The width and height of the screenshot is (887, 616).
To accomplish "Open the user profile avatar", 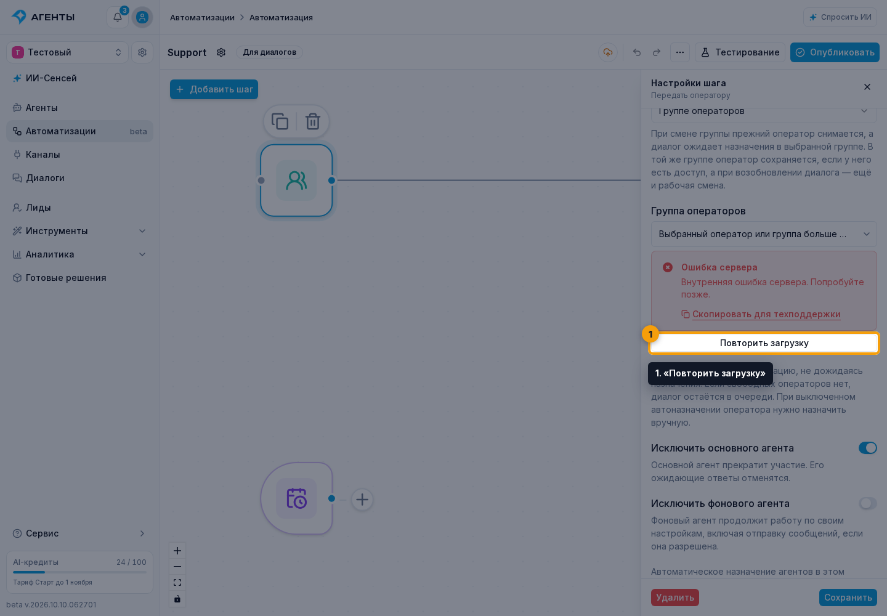I will click(142, 17).
